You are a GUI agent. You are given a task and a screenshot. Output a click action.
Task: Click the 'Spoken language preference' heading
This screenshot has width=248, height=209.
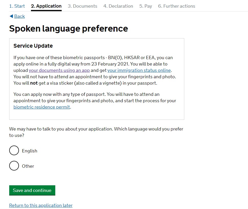coord(69,29)
